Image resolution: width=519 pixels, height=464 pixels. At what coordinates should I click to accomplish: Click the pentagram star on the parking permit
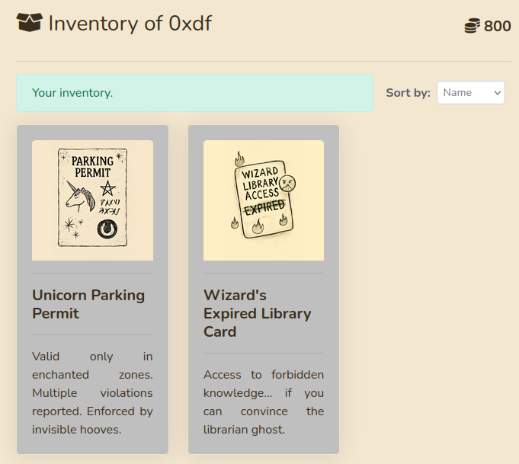click(x=108, y=187)
